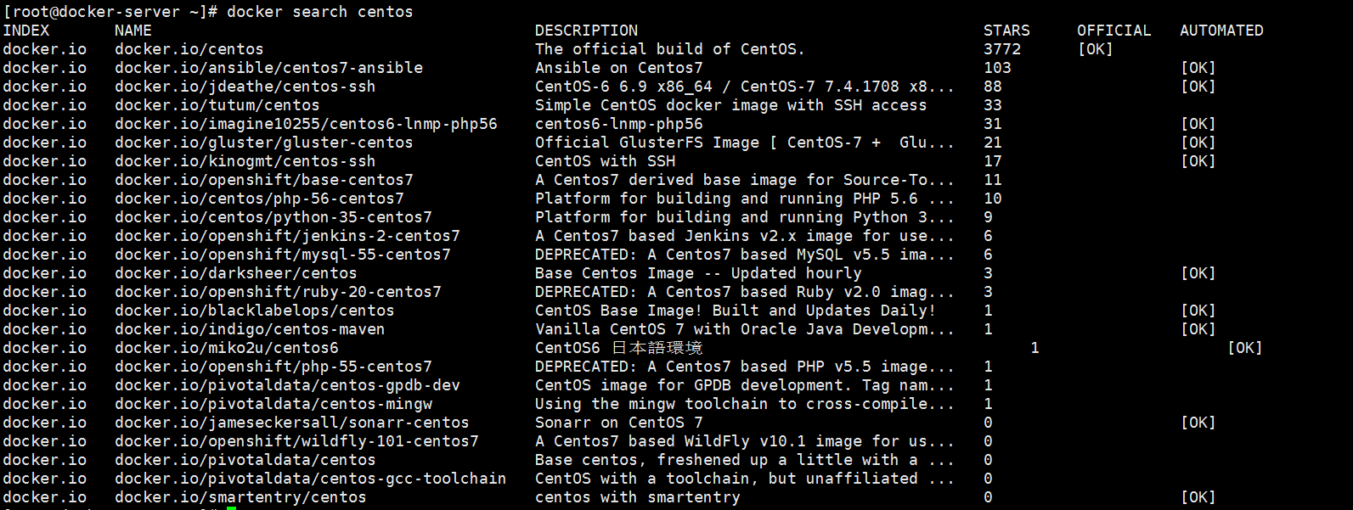Select the docker.io/openshift/wildfly-101-centos7 name
Viewport: 1353px width, 510px height.
point(296,441)
